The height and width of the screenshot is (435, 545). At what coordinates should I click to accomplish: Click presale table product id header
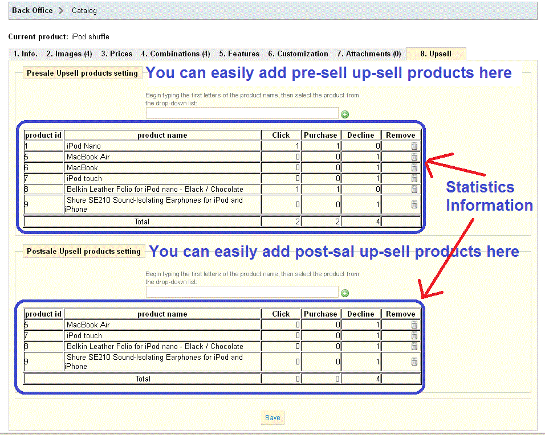click(x=43, y=135)
